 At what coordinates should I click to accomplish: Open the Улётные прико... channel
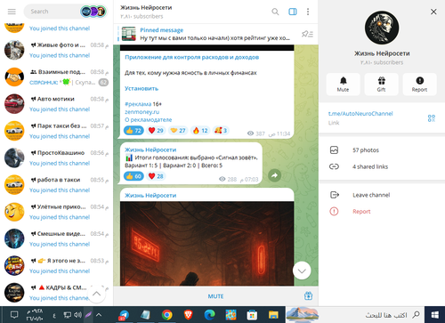pos(56,212)
